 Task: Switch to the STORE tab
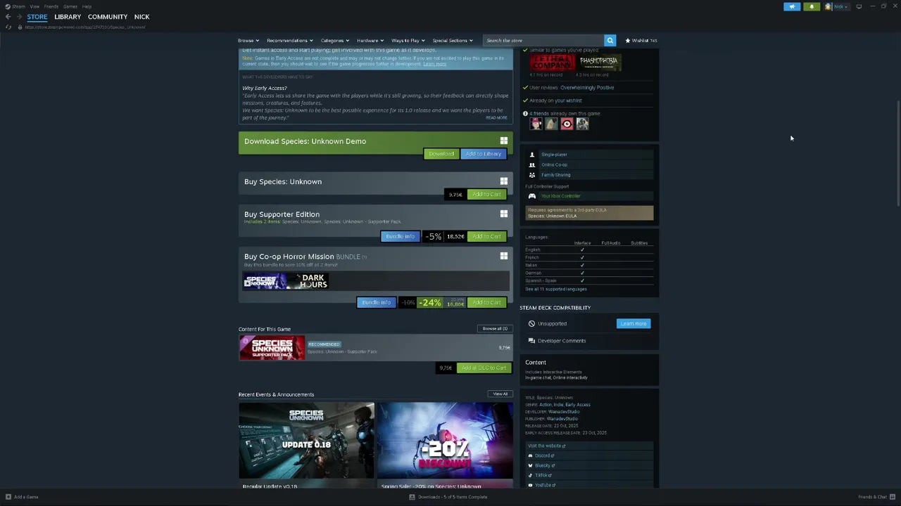(37, 17)
